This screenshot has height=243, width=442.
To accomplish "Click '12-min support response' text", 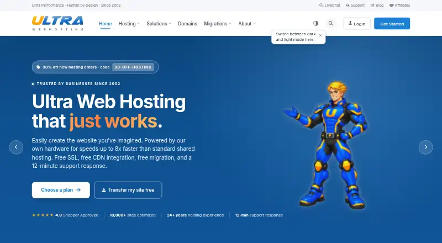I will 259,215.
